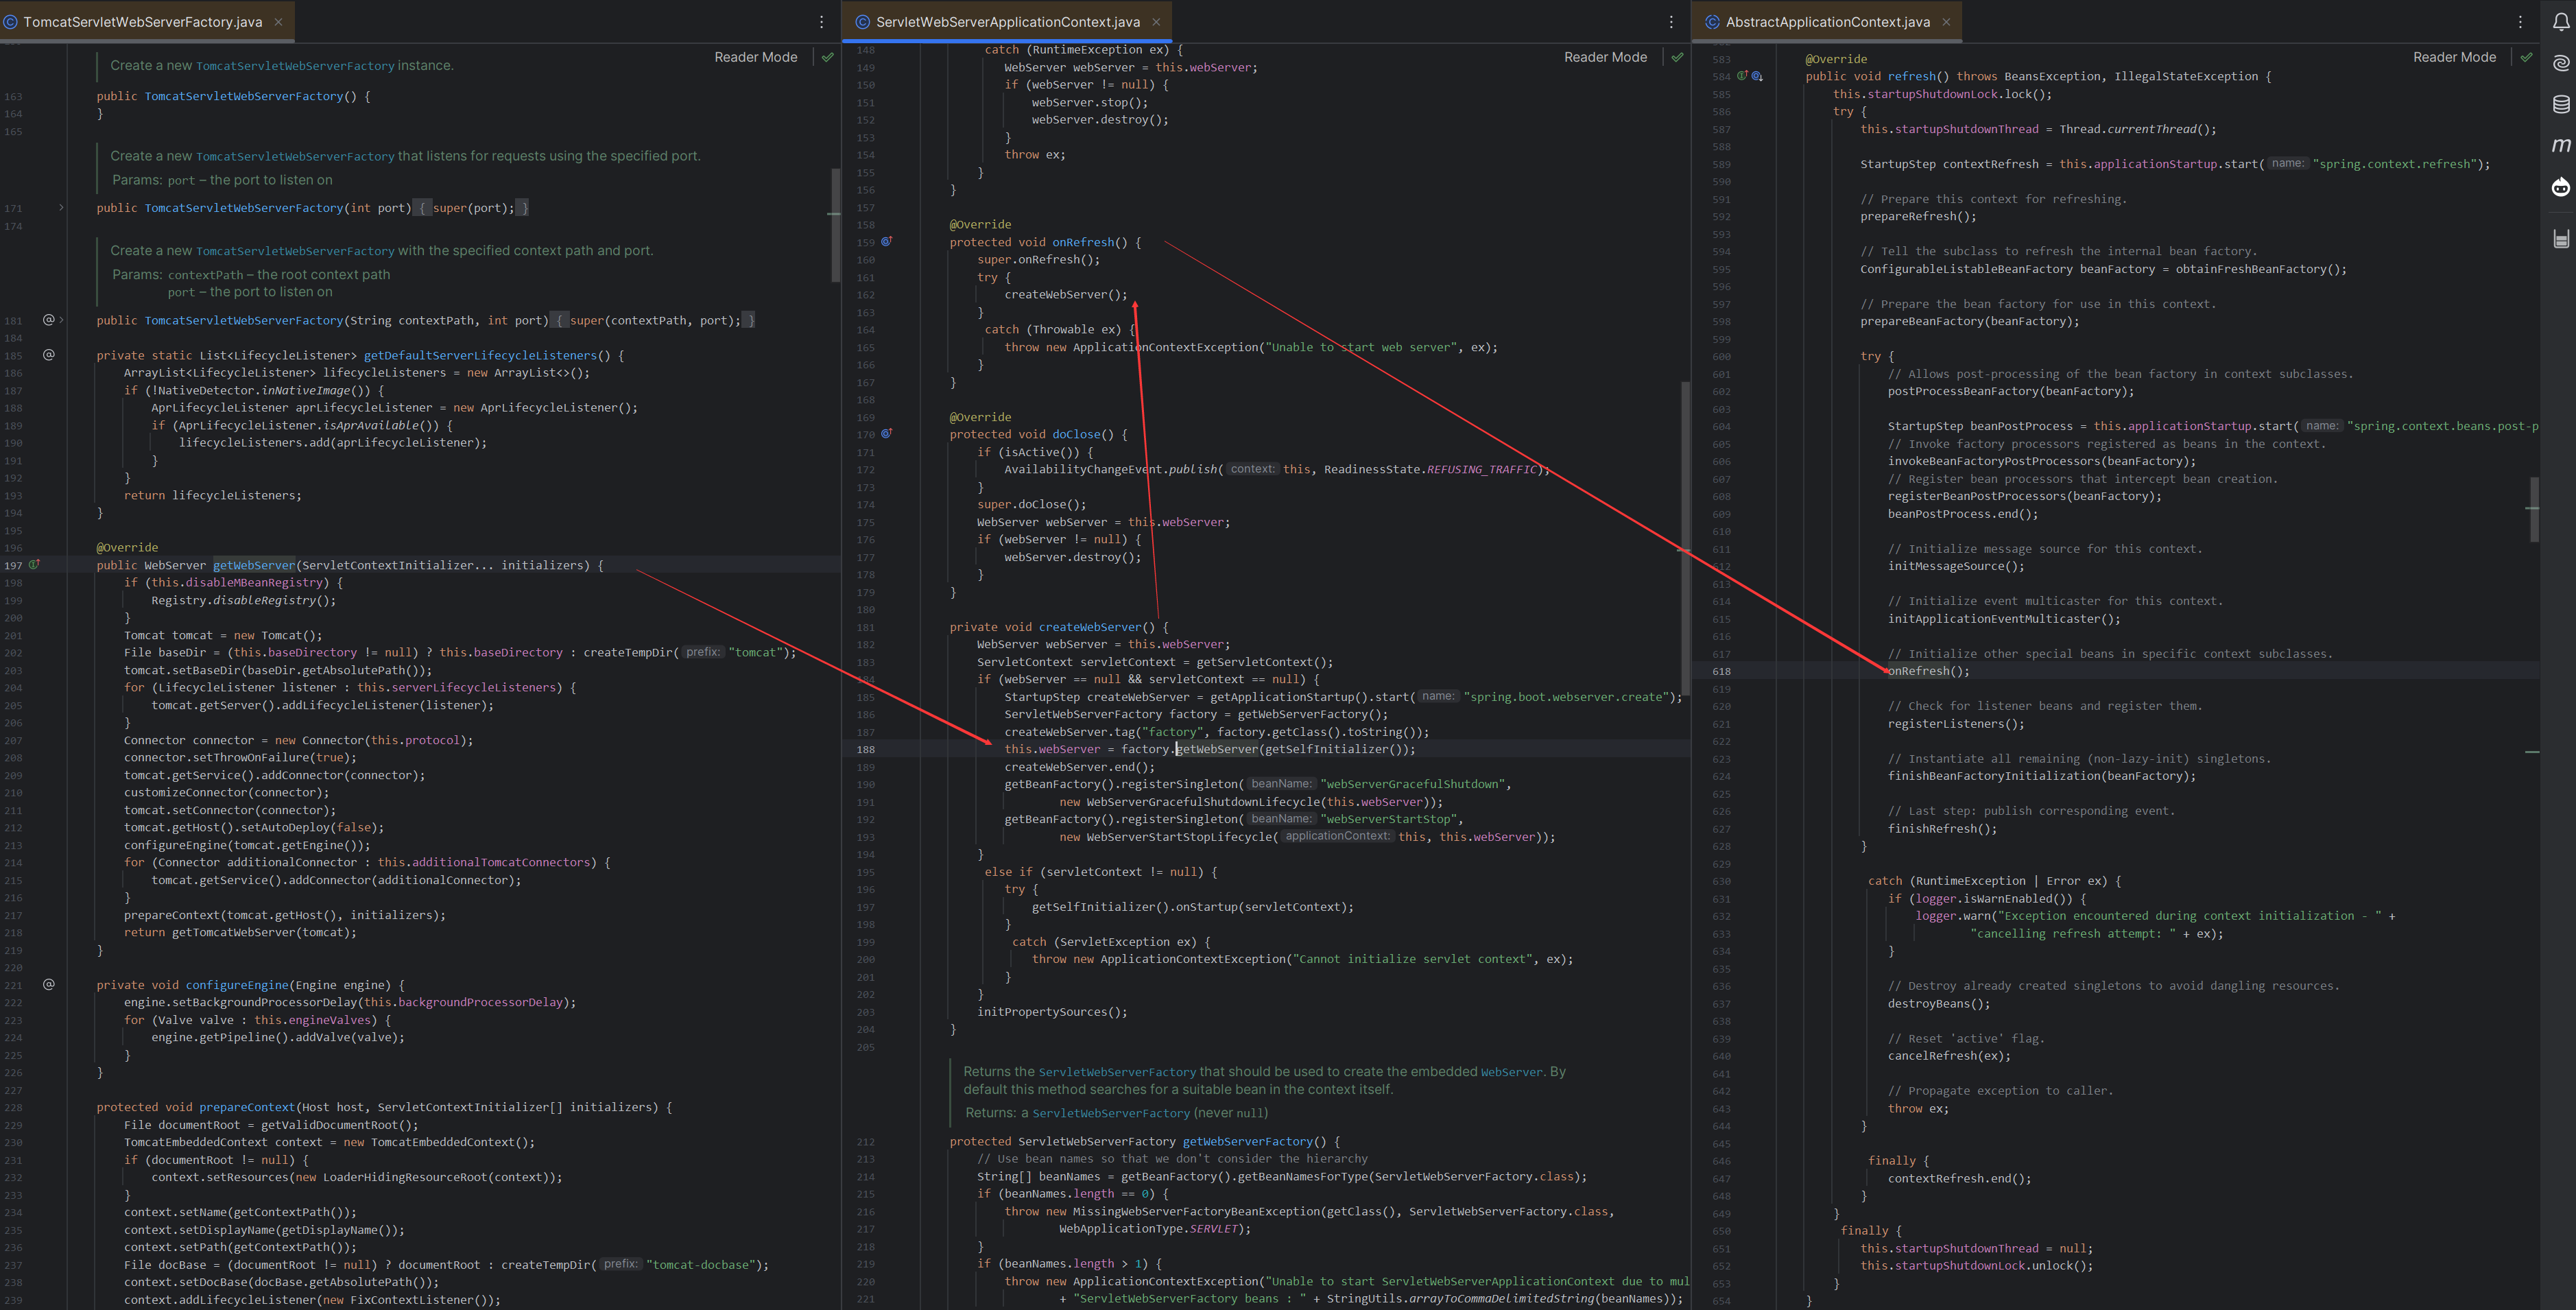Viewport: 2576px width, 1310px height.
Task: Click finishBeanFactoryInitialization(beanFactory) on line 624
Action: pos(2041,776)
